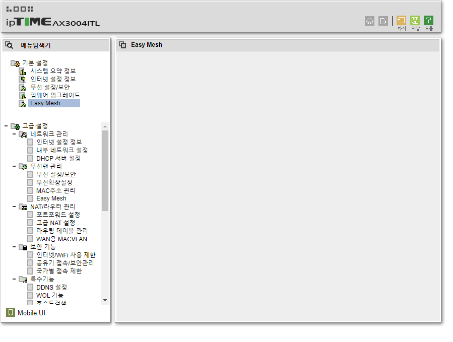Click the 도움 help icon

(428, 21)
